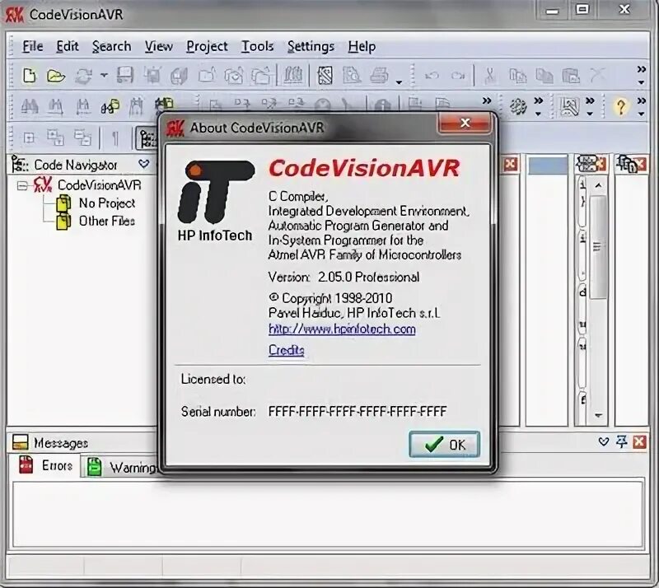Screen dimensions: 659x588
Task: Open the View menu
Action: tap(158, 46)
